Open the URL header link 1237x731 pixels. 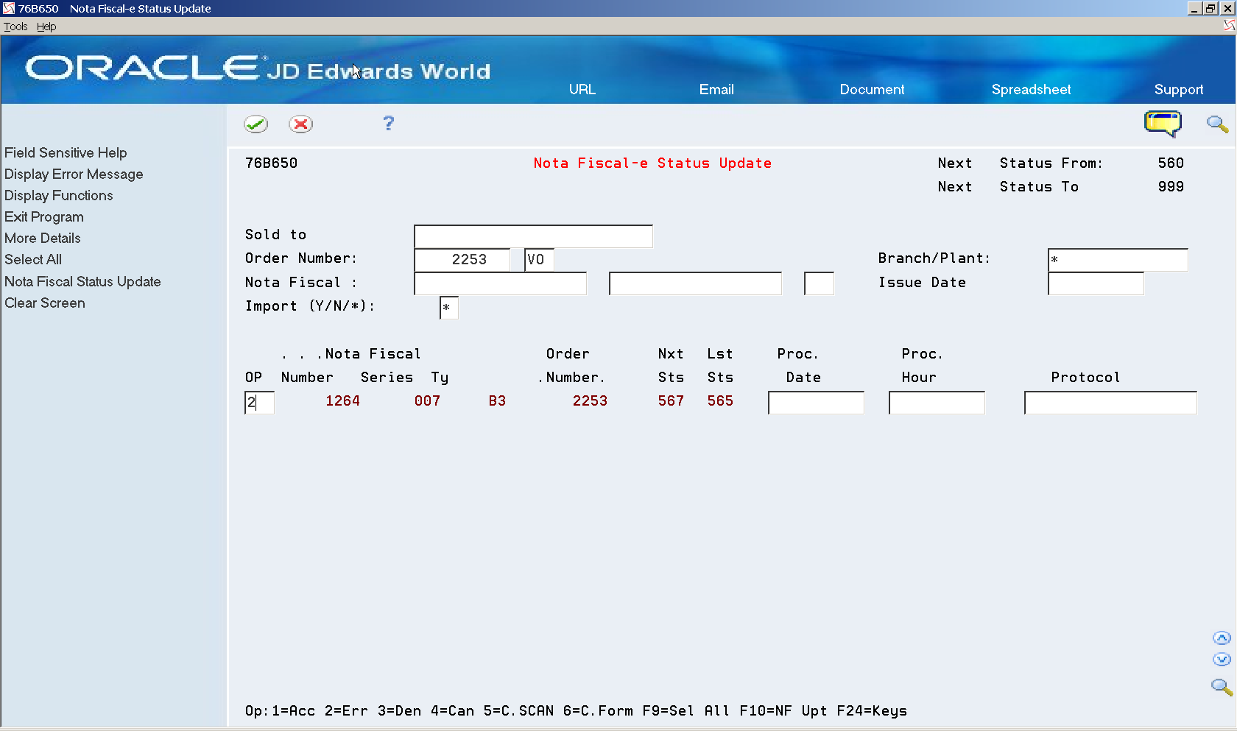tap(582, 89)
